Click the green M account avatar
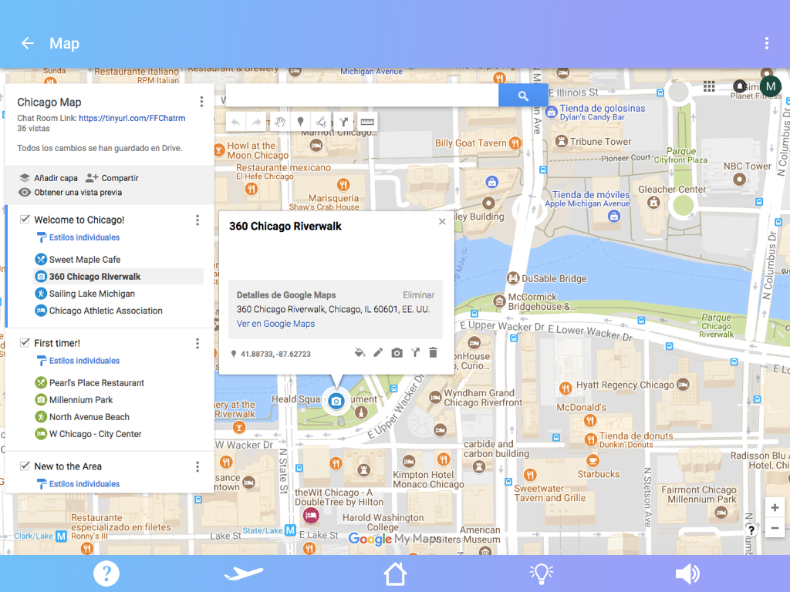790x592 pixels. point(771,86)
